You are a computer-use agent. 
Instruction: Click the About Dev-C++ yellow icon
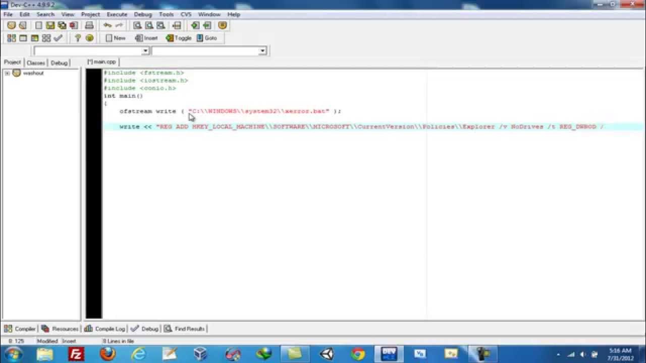(x=89, y=38)
